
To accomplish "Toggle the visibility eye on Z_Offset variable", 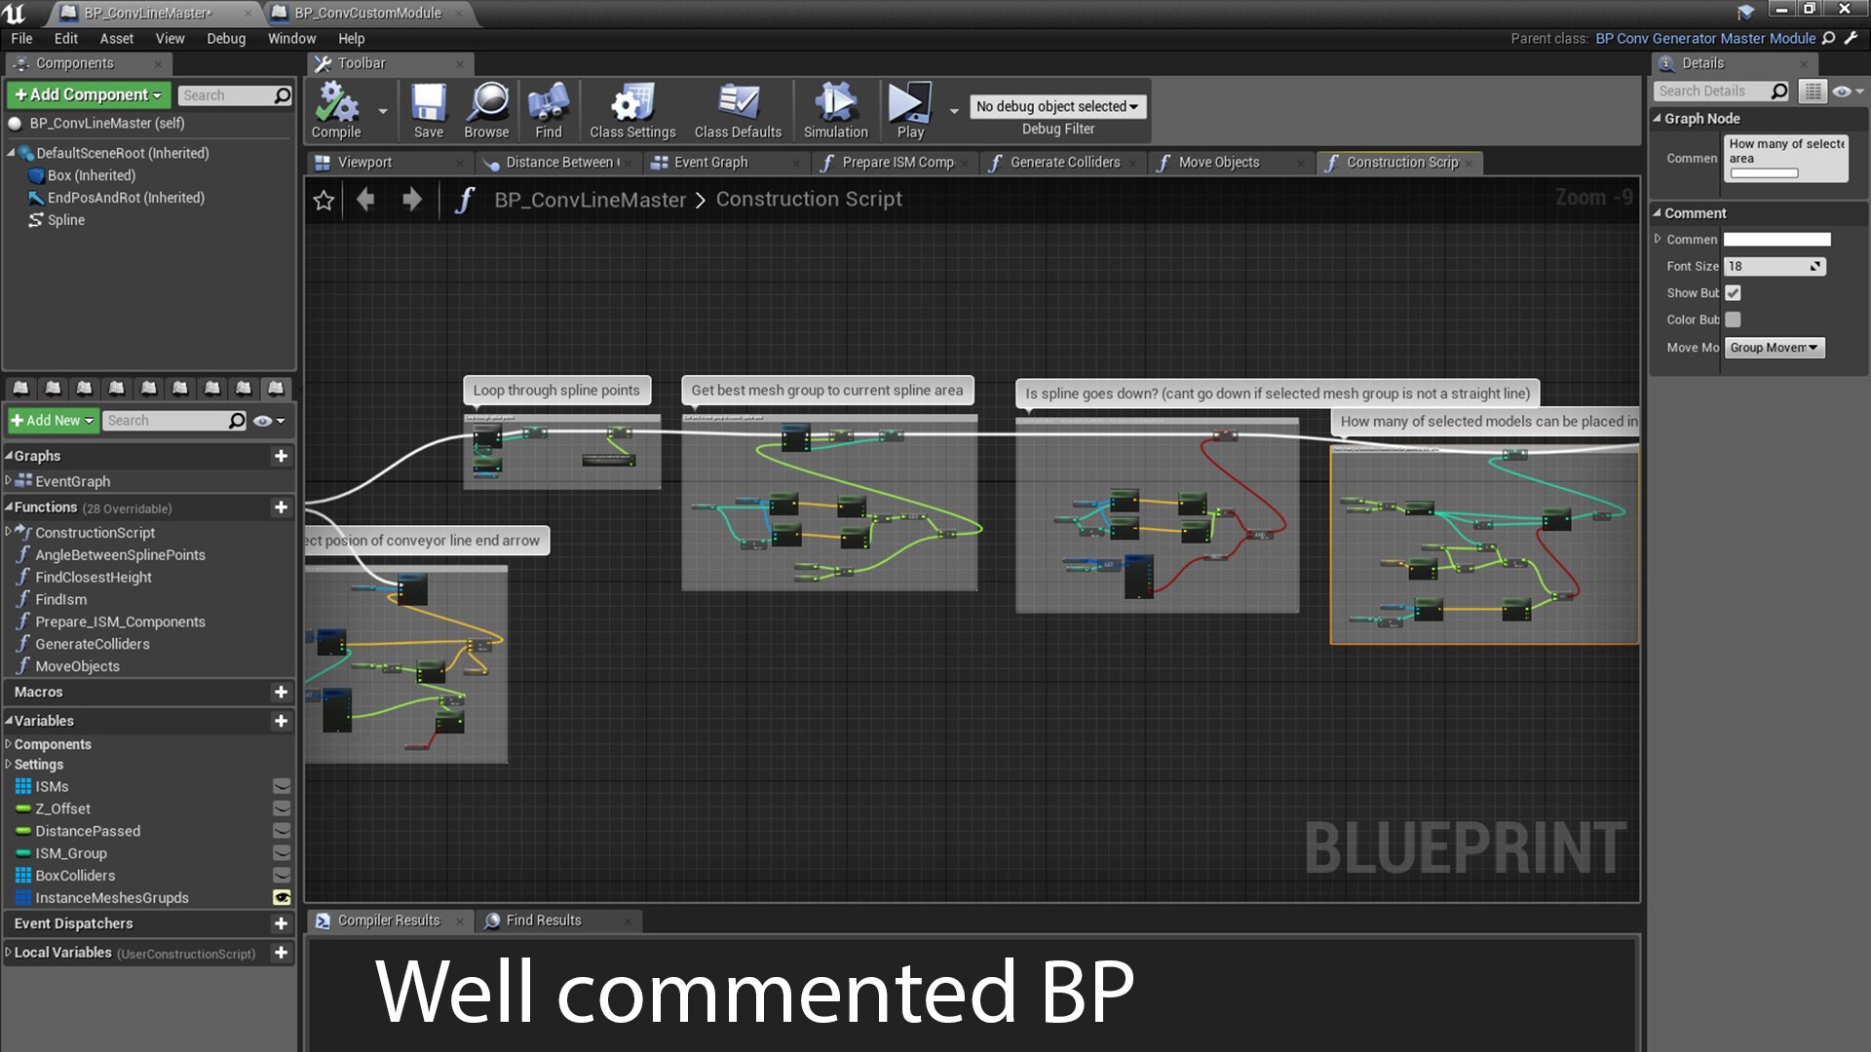I will 281,808.
